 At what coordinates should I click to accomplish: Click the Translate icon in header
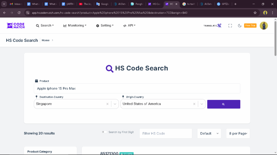click(x=213, y=26)
